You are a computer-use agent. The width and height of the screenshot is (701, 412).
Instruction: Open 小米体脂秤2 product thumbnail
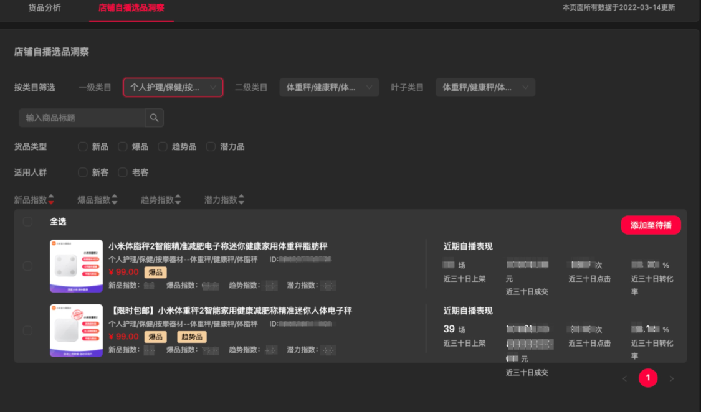tap(76, 266)
